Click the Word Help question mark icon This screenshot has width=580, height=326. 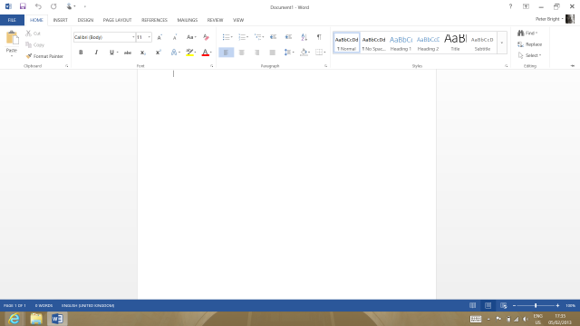pyautogui.click(x=510, y=6)
